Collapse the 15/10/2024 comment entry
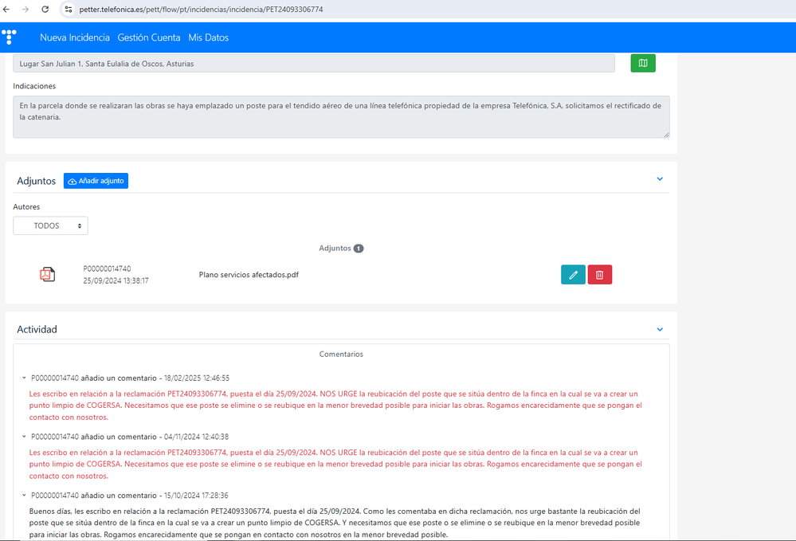 click(x=24, y=496)
